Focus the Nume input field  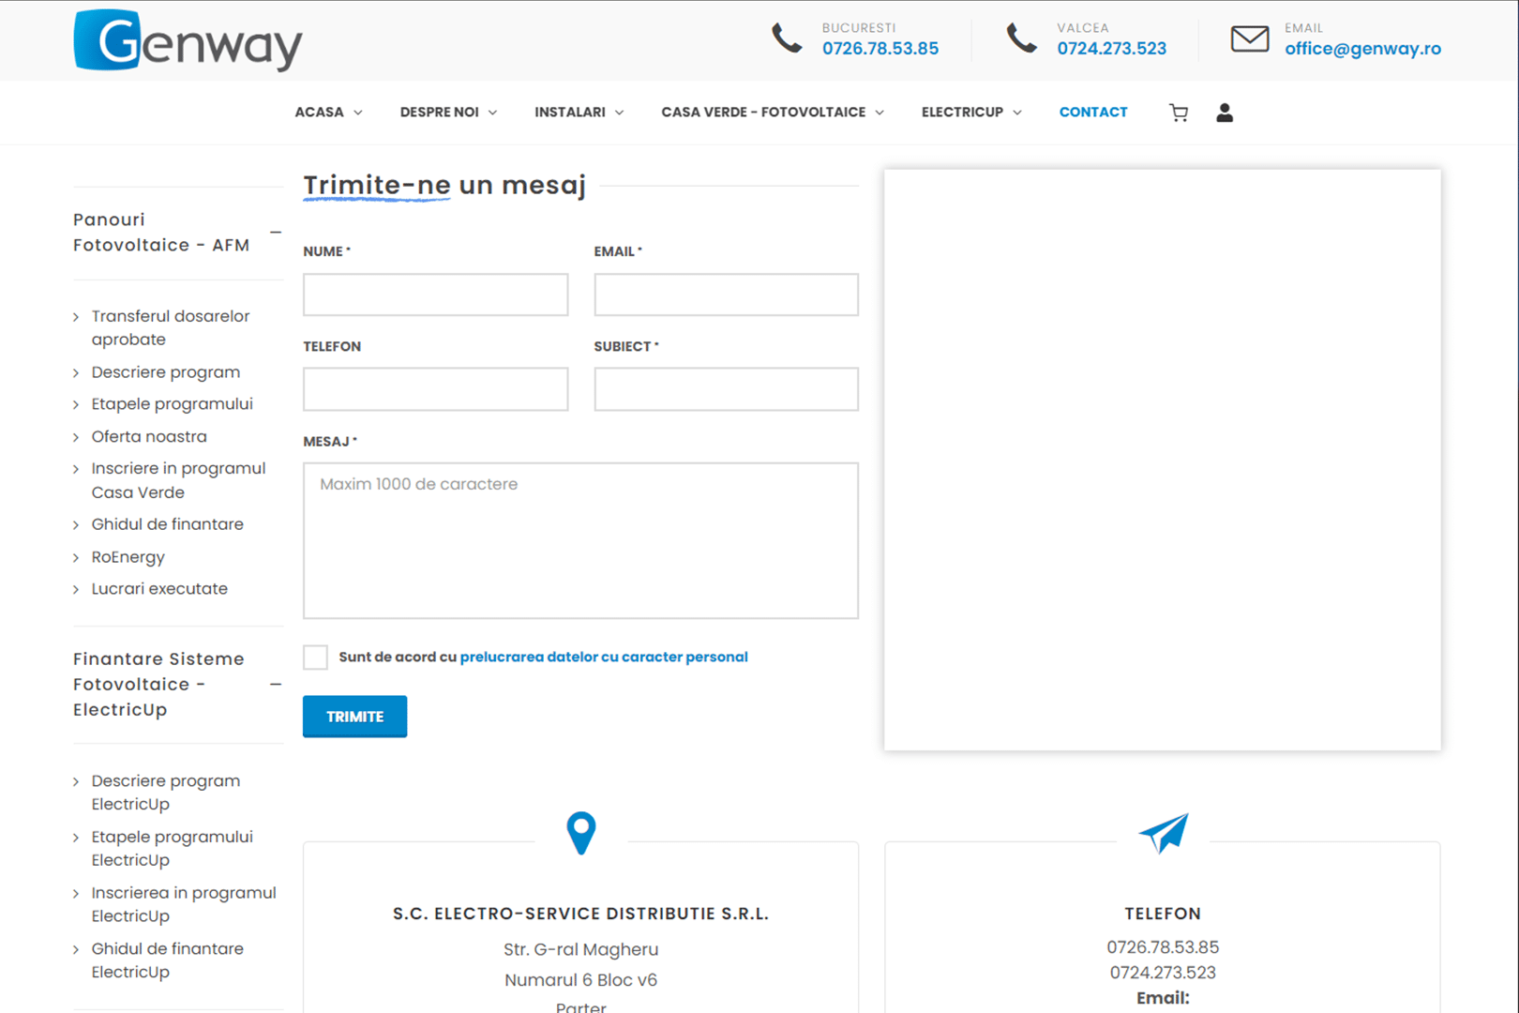click(x=435, y=295)
